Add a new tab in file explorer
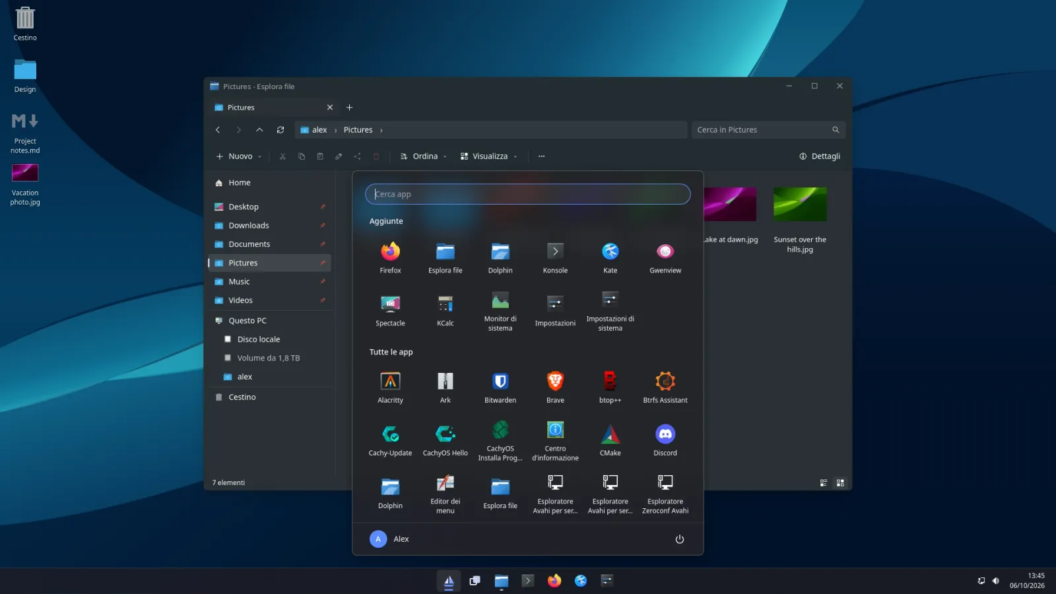1056x594 pixels. (x=349, y=108)
